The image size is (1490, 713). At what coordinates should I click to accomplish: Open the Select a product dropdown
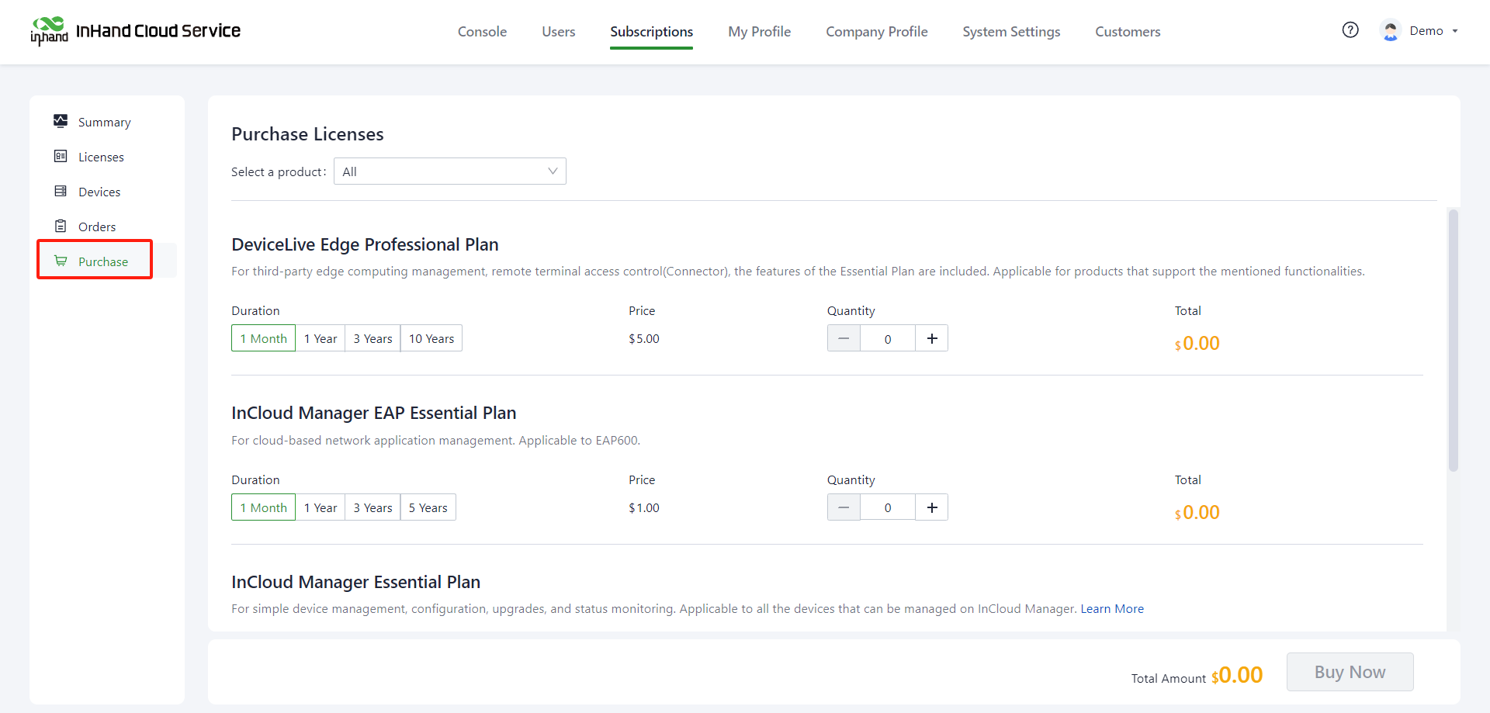coord(450,171)
